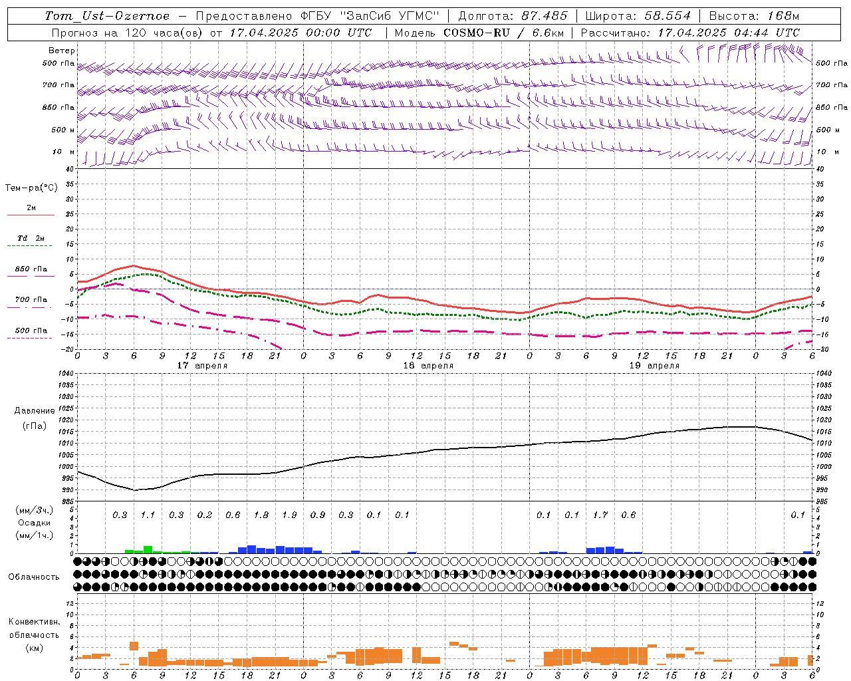This screenshot has width=851, height=681.
Task: Select the "Осадки" precipitation panel label
Action: tap(35, 523)
